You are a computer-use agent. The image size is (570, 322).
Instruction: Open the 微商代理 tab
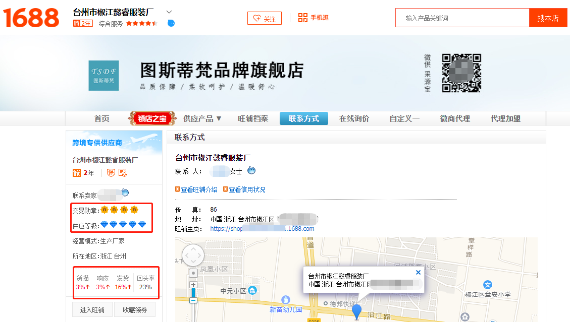(x=455, y=119)
